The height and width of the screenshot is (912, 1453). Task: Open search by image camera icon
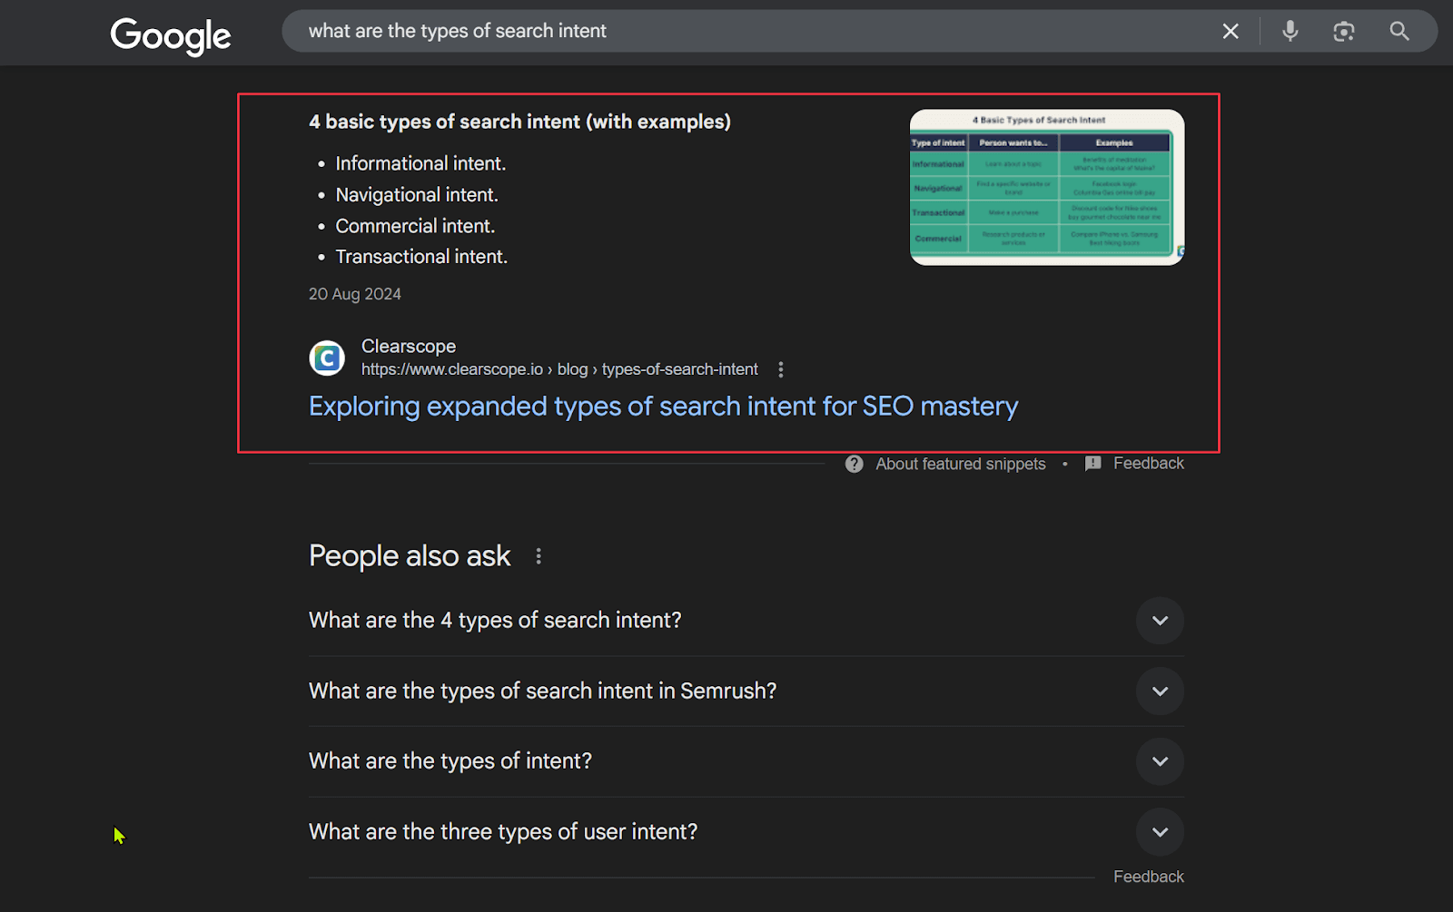1344,32
